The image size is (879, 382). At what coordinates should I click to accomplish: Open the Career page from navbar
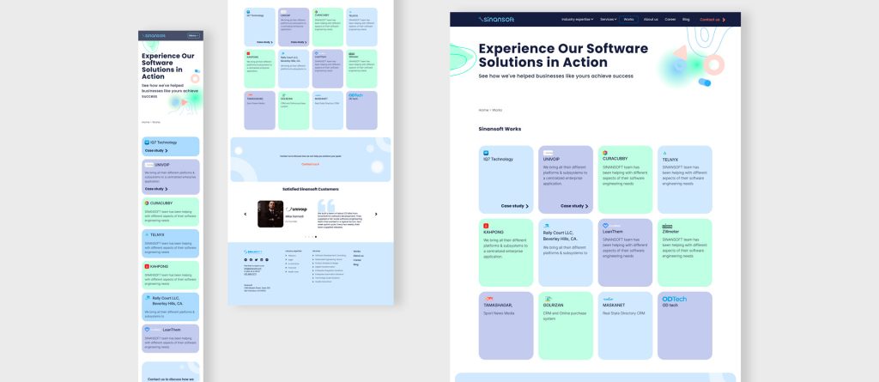[670, 19]
